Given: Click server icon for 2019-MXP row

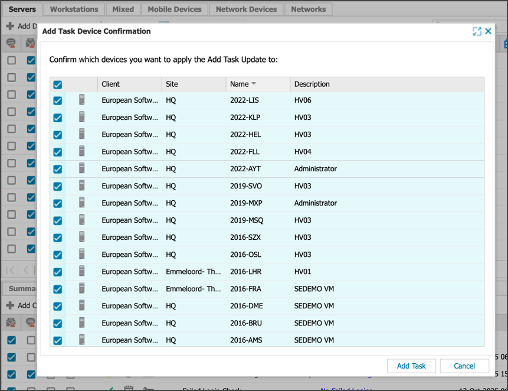Looking at the screenshot, I should point(82,203).
